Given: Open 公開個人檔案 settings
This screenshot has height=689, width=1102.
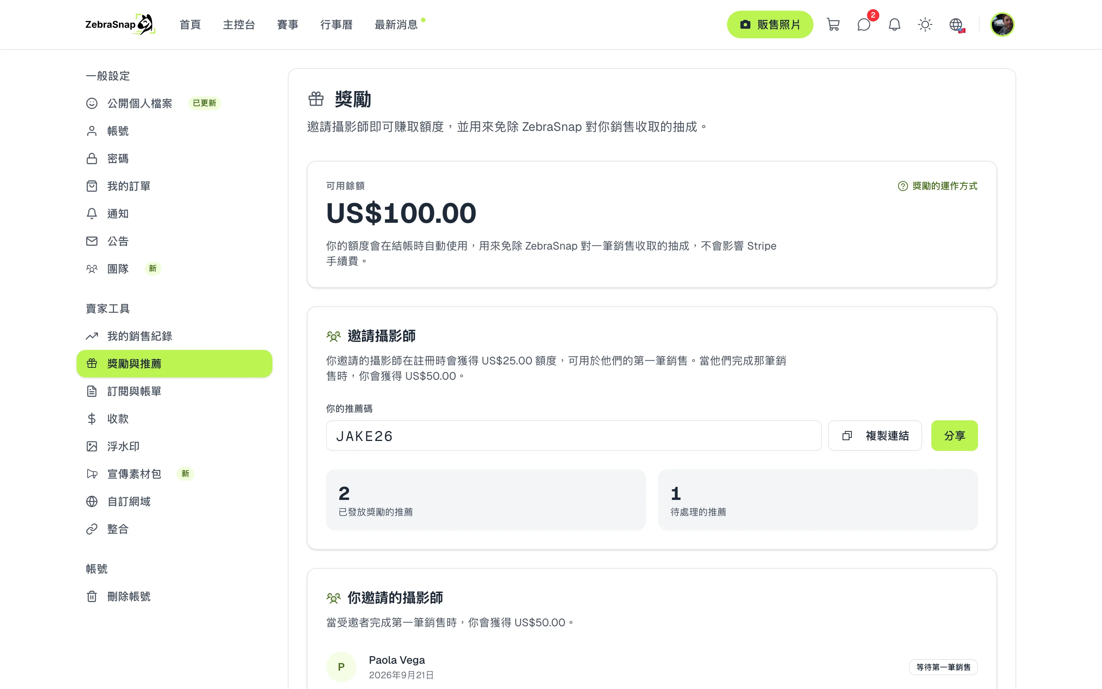Looking at the screenshot, I should point(140,103).
